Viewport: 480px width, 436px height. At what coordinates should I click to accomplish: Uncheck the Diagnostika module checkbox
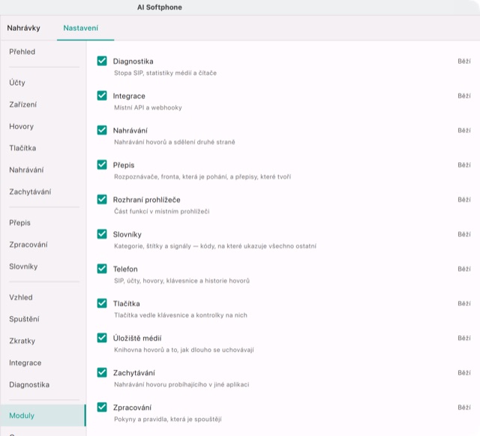pos(102,61)
